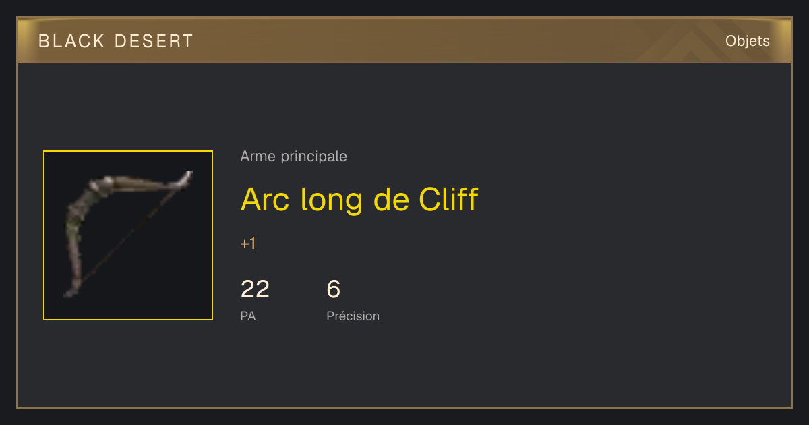
Task: Select the Objets label in header
Action: pyautogui.click(x=748, y=41)
